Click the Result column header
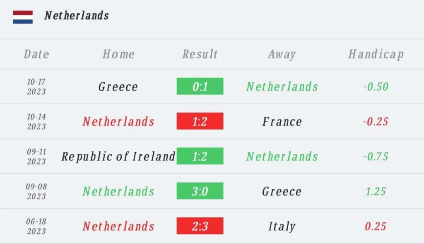 point(200,54)
